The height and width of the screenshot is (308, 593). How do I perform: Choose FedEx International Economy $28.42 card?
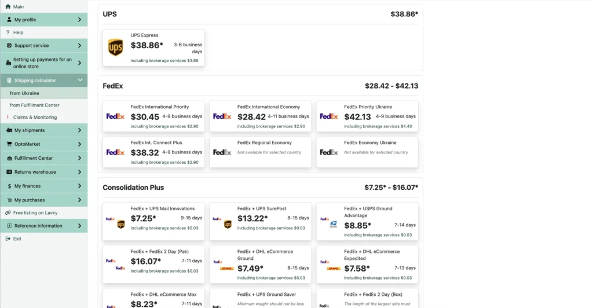tap(260, 116)
